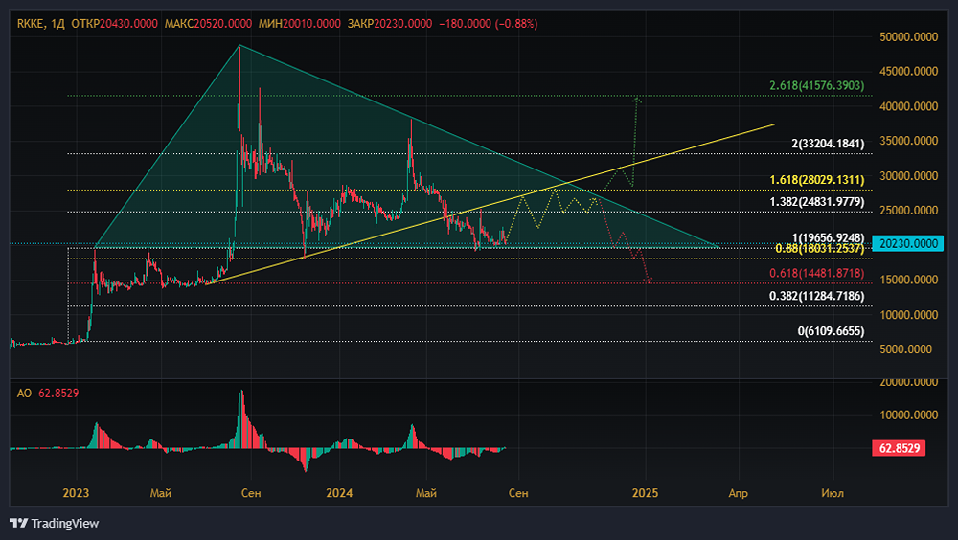
Task: Click the close price value 20230.0000
Action: click(402, 24)
